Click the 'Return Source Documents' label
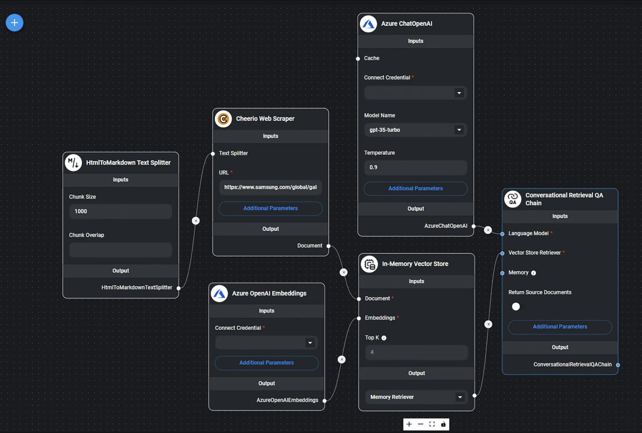The height and width of the screenshot is (433, 642). point(540,292)
